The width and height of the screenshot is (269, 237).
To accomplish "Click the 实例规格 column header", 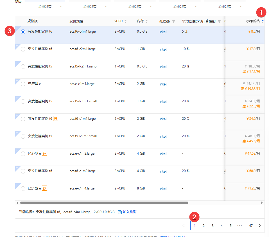I will click(76, 21).
